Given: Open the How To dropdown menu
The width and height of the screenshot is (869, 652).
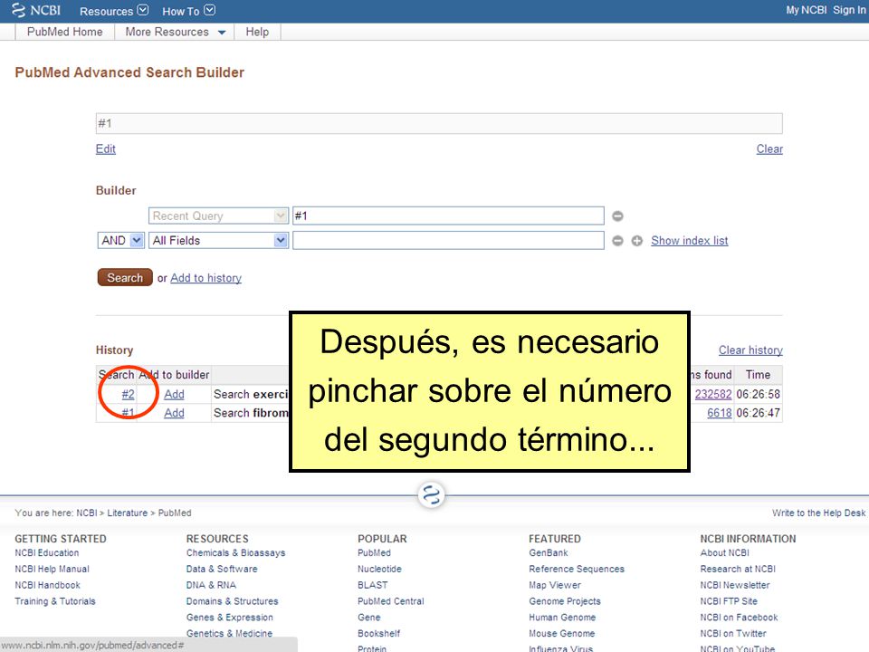Looking at the screenshot, I should (x=188, y=11).
